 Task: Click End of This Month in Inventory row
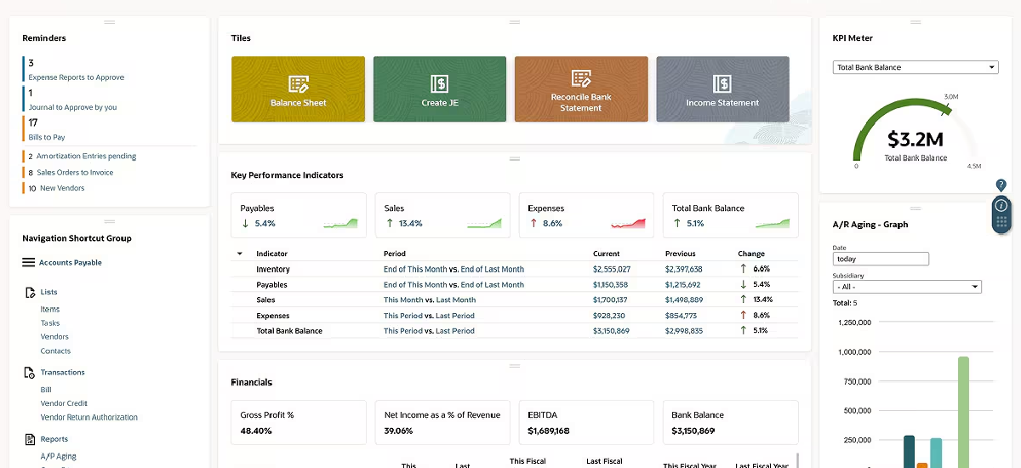coord(415,270)
